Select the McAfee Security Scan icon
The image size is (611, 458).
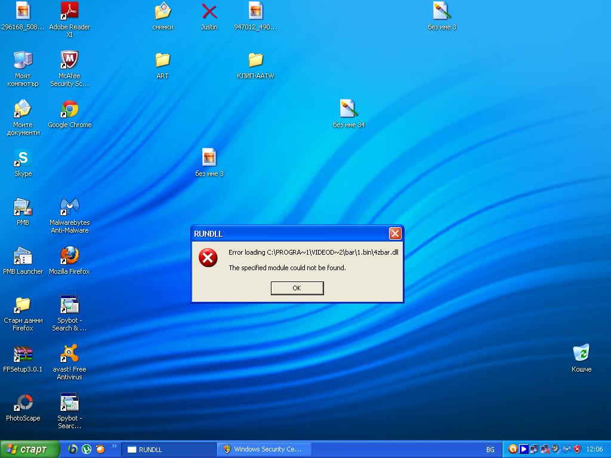pyautogui.click(x=69, y=69)
